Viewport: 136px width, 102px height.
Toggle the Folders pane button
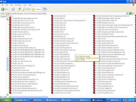pyautogui.click(x=37, y=9)
